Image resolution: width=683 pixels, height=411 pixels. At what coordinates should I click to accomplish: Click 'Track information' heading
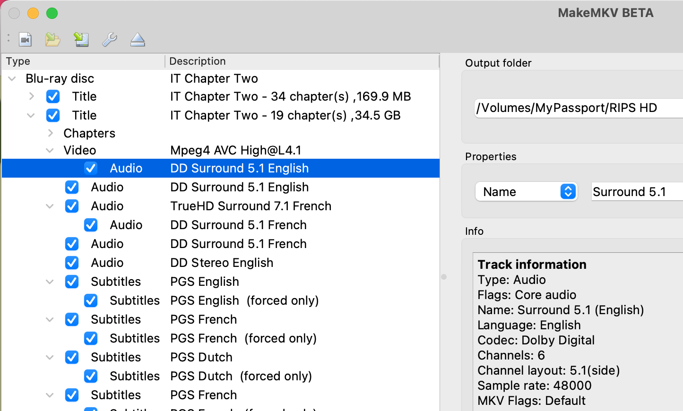(532, 265)
